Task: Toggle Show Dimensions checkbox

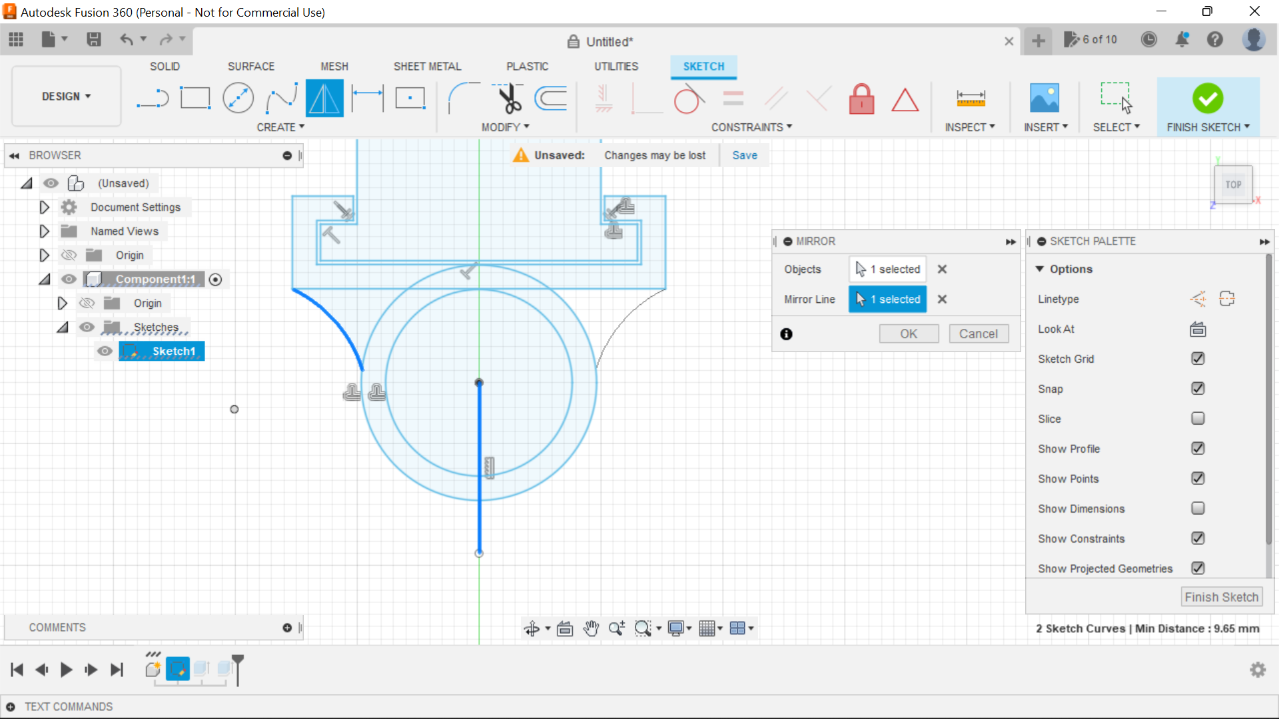Action: pos(1198,509)
